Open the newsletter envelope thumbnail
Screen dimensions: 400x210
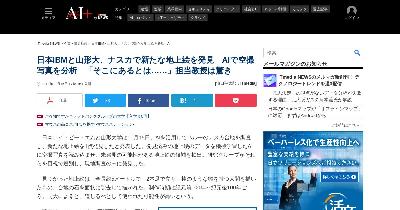tap(270, 80)
